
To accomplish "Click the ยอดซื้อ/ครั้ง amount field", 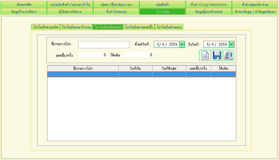I will [93, 55].
